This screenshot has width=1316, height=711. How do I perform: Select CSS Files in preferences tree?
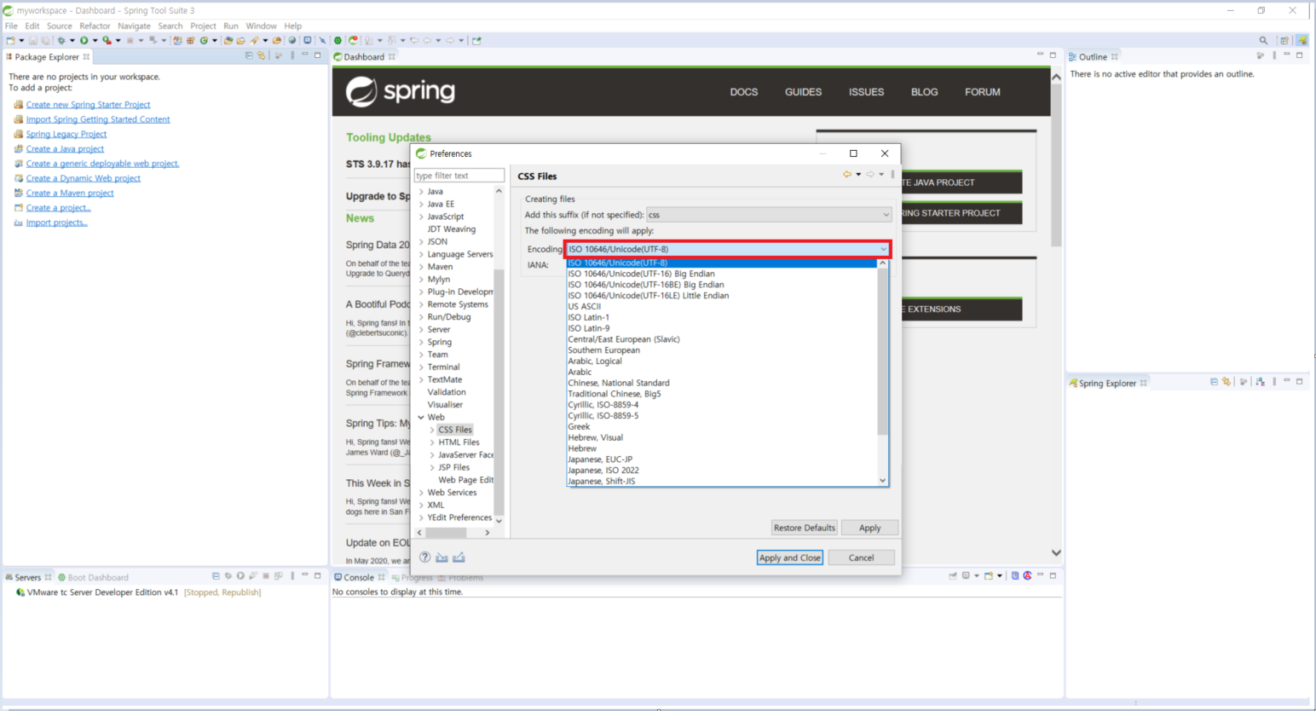click(455, 430)
